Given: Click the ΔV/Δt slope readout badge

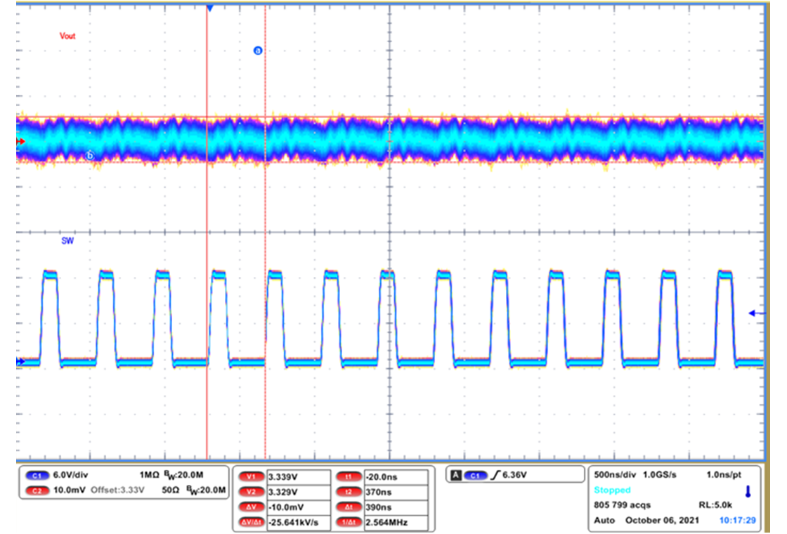Looking at the screenshot, I should (251, 521).
